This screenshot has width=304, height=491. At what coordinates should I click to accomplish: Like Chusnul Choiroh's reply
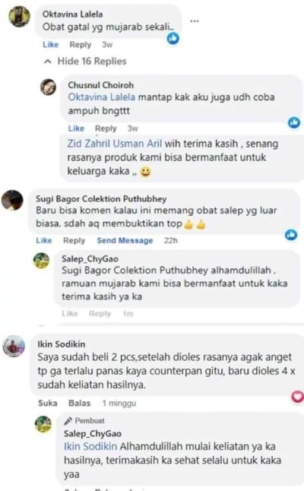(76, 128)
